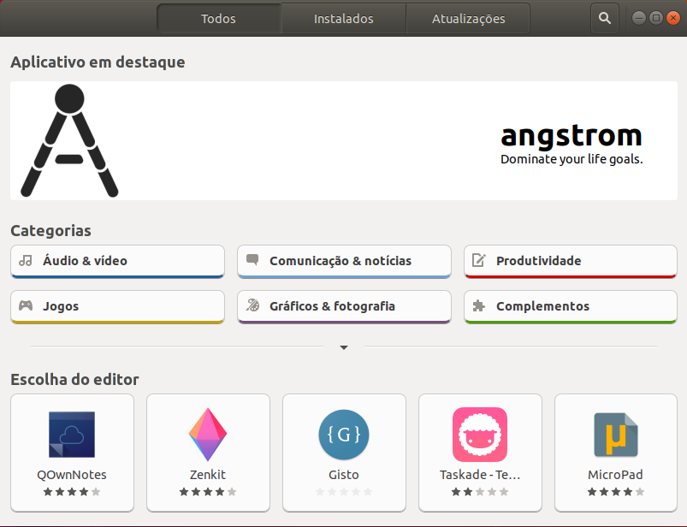Click the music note icon for Áudio & vídeo
Viewport: 687px width, 527px height.
pyautogui.click(x=26, y=261)
